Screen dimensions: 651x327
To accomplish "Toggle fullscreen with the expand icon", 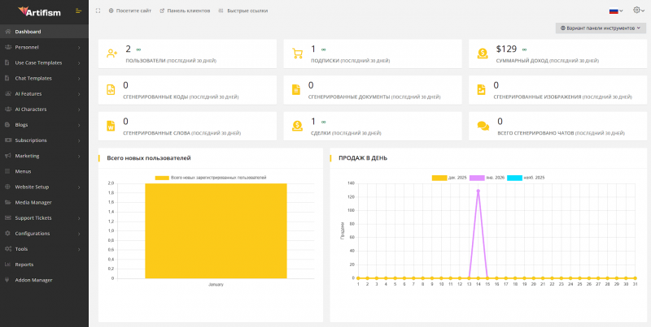I will (x=98, y=11).
